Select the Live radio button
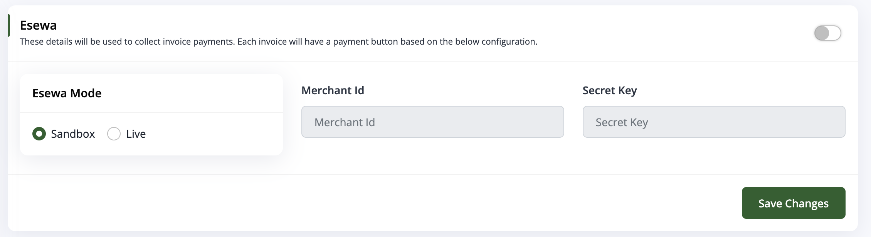Screen dimensions: 871x237 (x=114, y=134)
